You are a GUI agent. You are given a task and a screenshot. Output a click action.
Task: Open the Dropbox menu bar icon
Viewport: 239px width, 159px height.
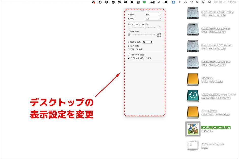[107, 2]
